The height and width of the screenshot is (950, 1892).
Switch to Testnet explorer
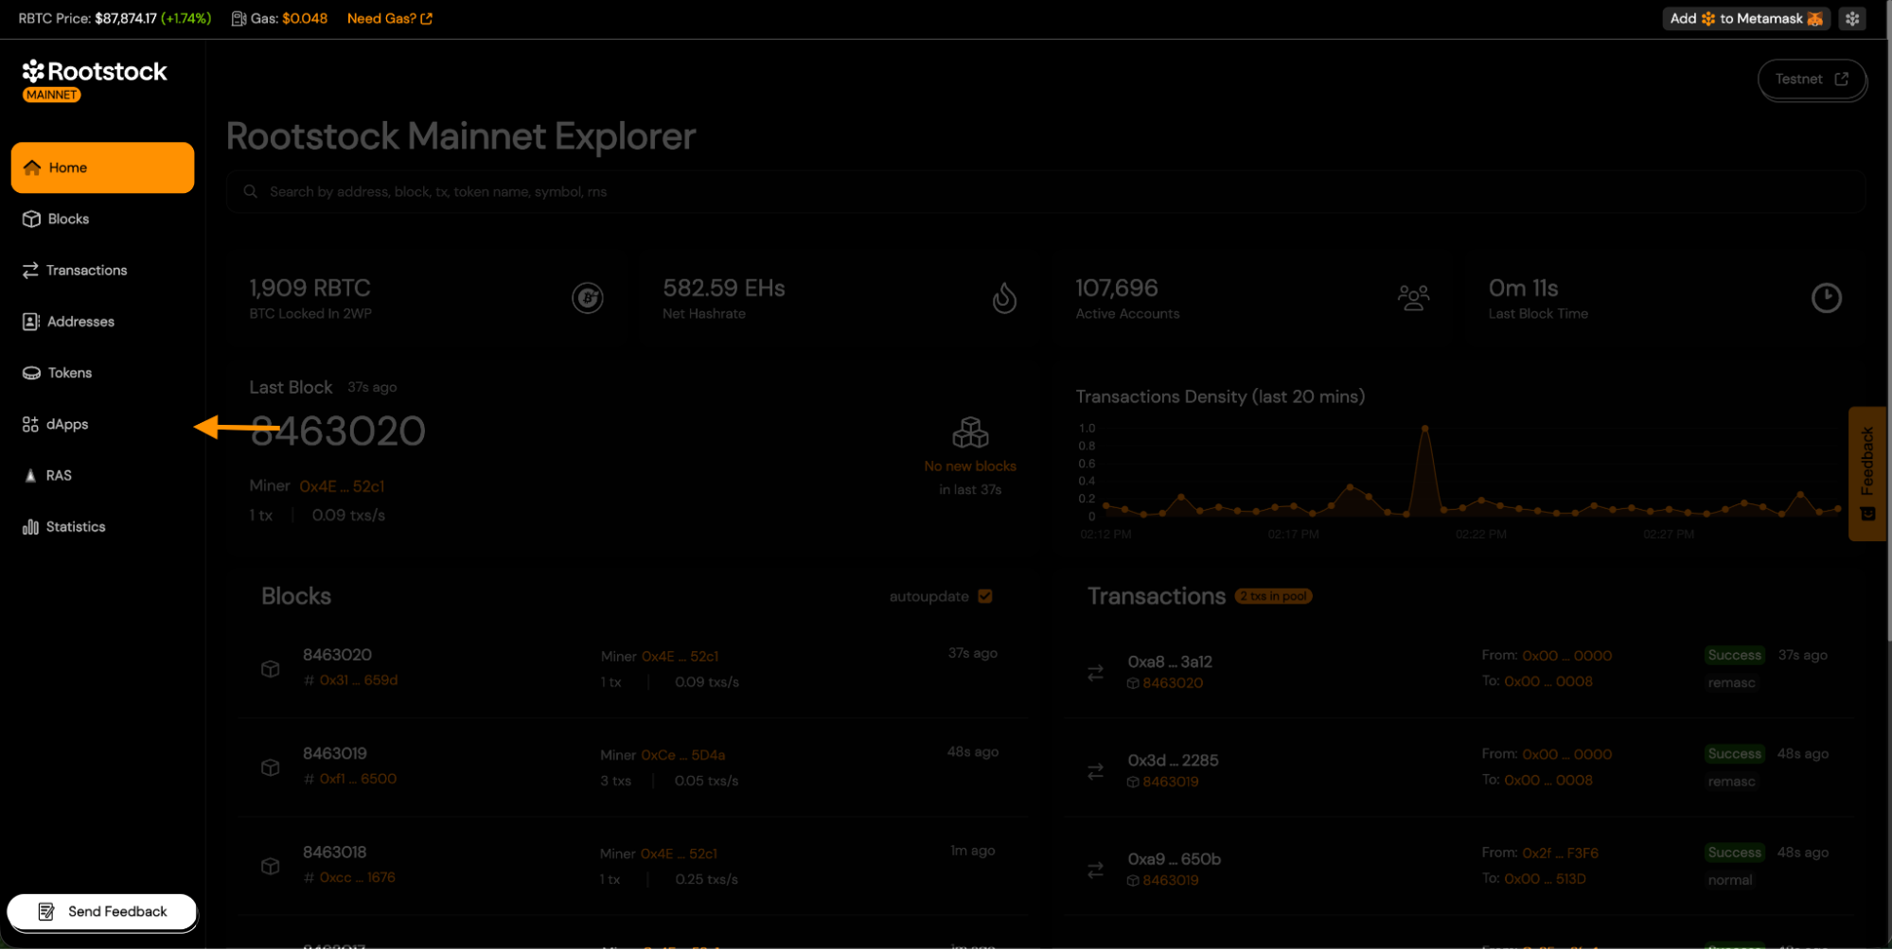pyautogui.click(x=1811, y=79)
